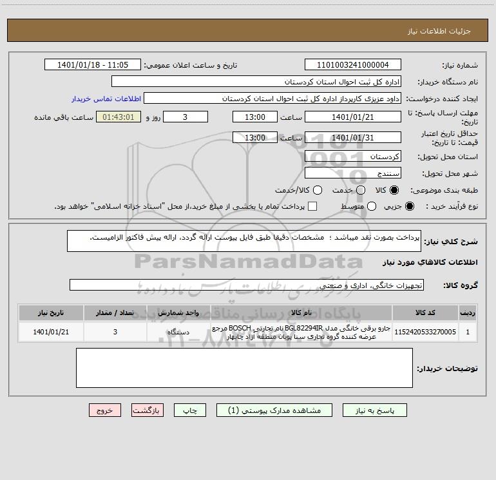
Task: Click the شماره نیاز field 1101003241000004
Action: [353, 64]
